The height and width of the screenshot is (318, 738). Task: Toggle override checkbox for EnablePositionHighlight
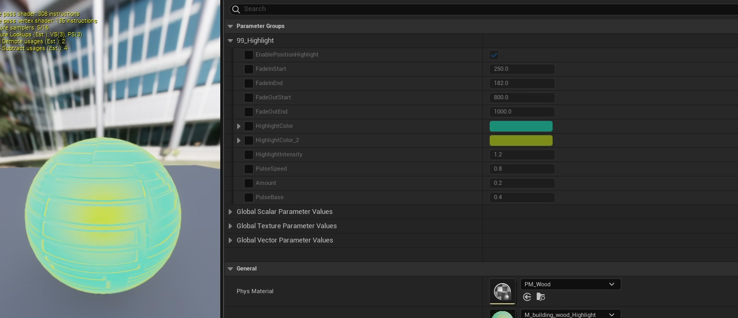[x=248, y=55]
